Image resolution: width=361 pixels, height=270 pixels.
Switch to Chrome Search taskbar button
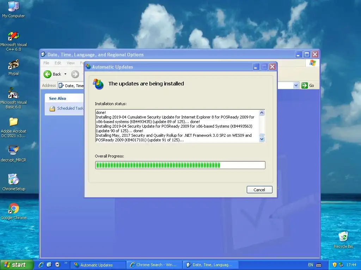click(154, 265)
